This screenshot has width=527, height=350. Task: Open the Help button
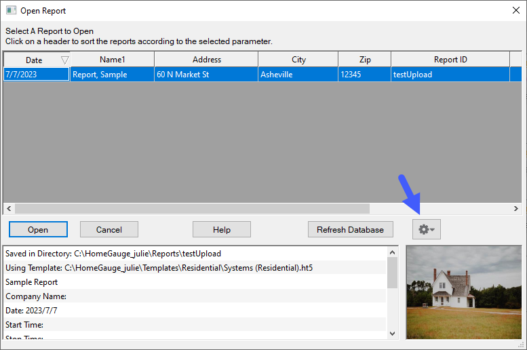[222, 229]
